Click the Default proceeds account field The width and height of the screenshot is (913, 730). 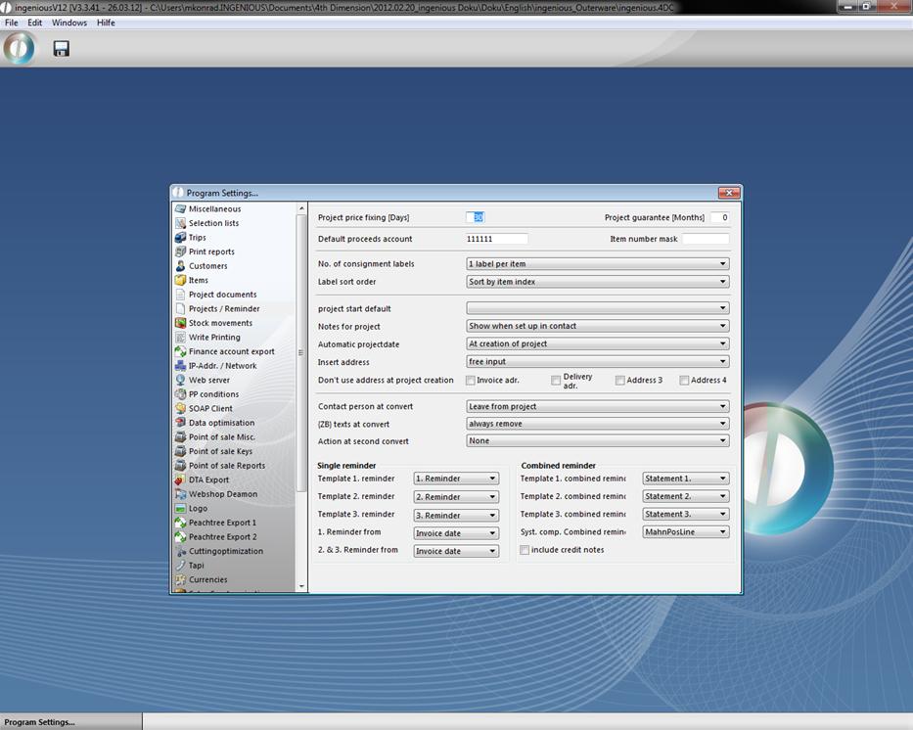[x=496, y=239]
